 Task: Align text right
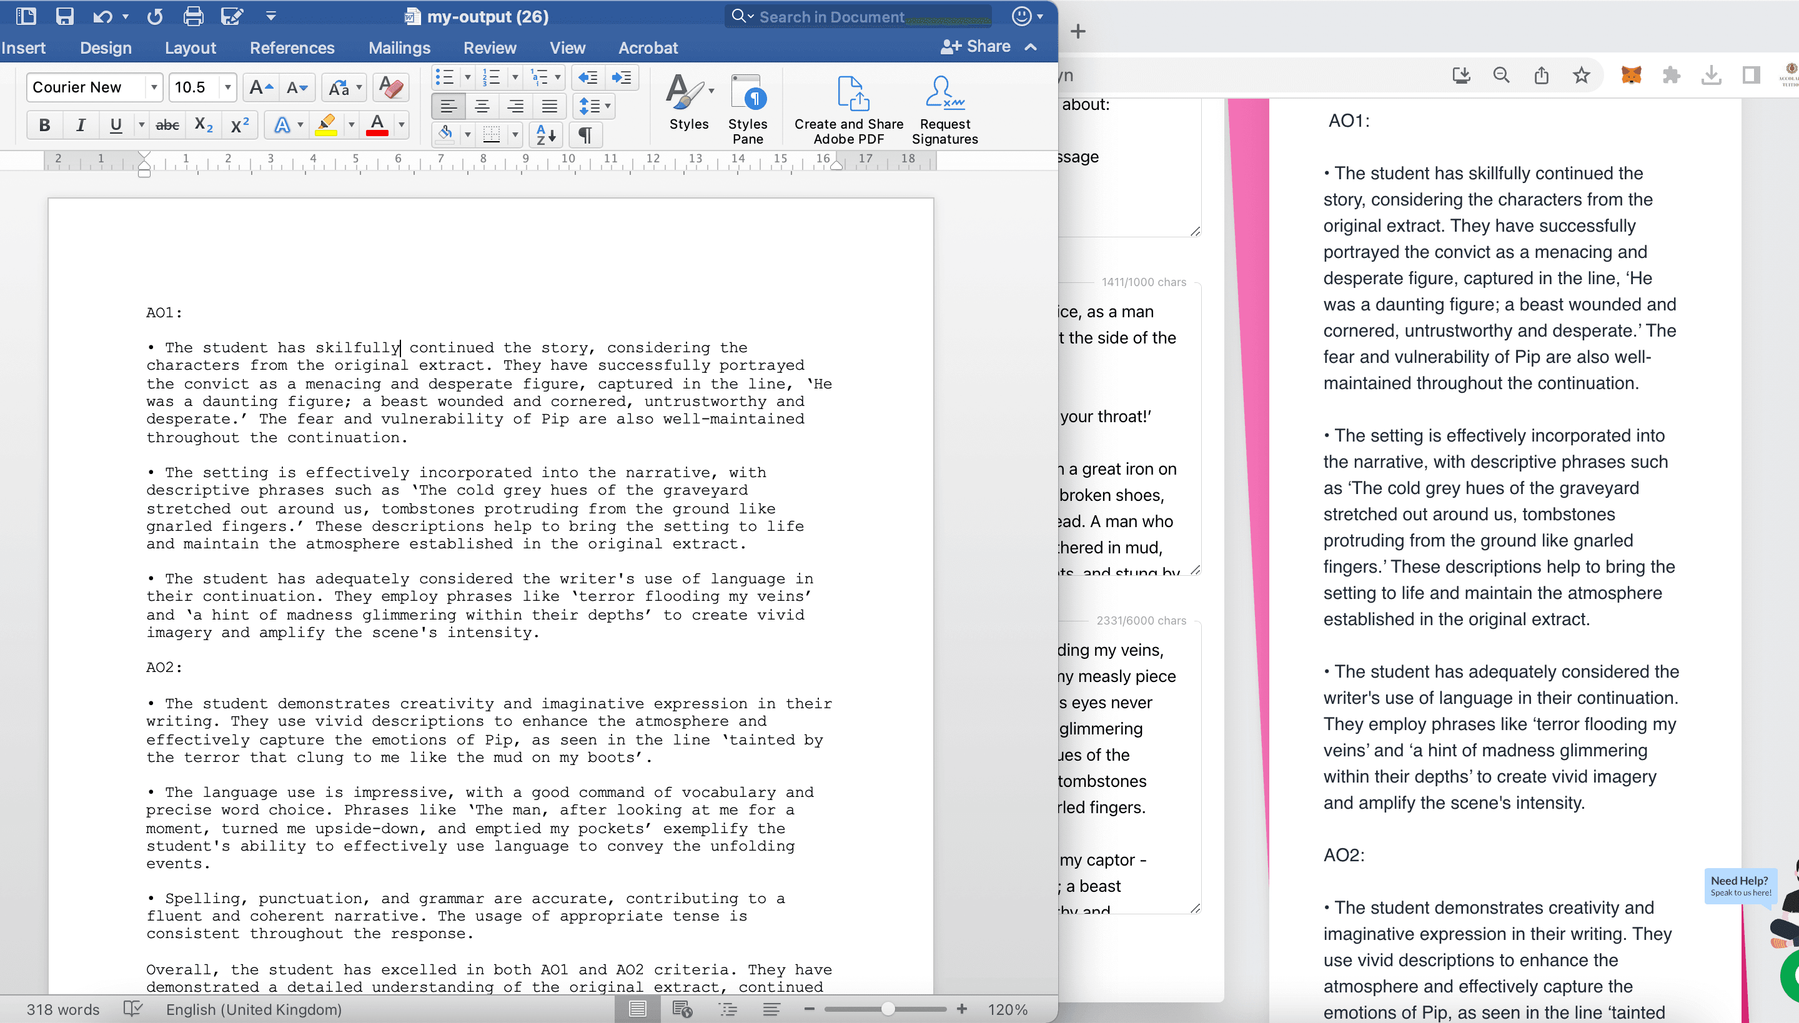click(x=516, y=106)
